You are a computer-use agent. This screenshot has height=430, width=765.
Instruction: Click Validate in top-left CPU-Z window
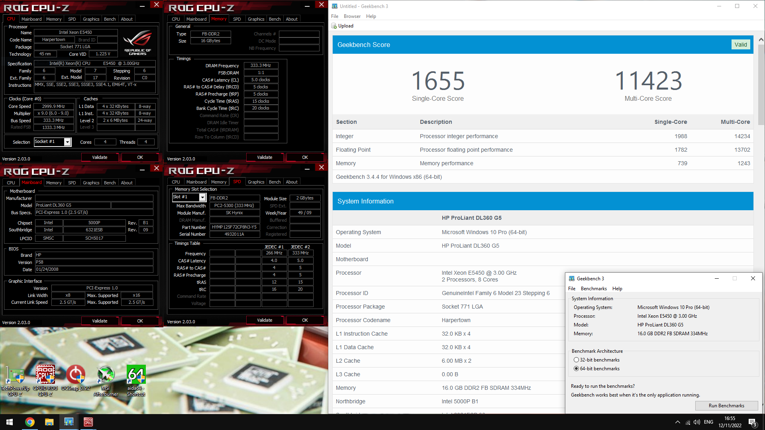[x=100, y=157]
